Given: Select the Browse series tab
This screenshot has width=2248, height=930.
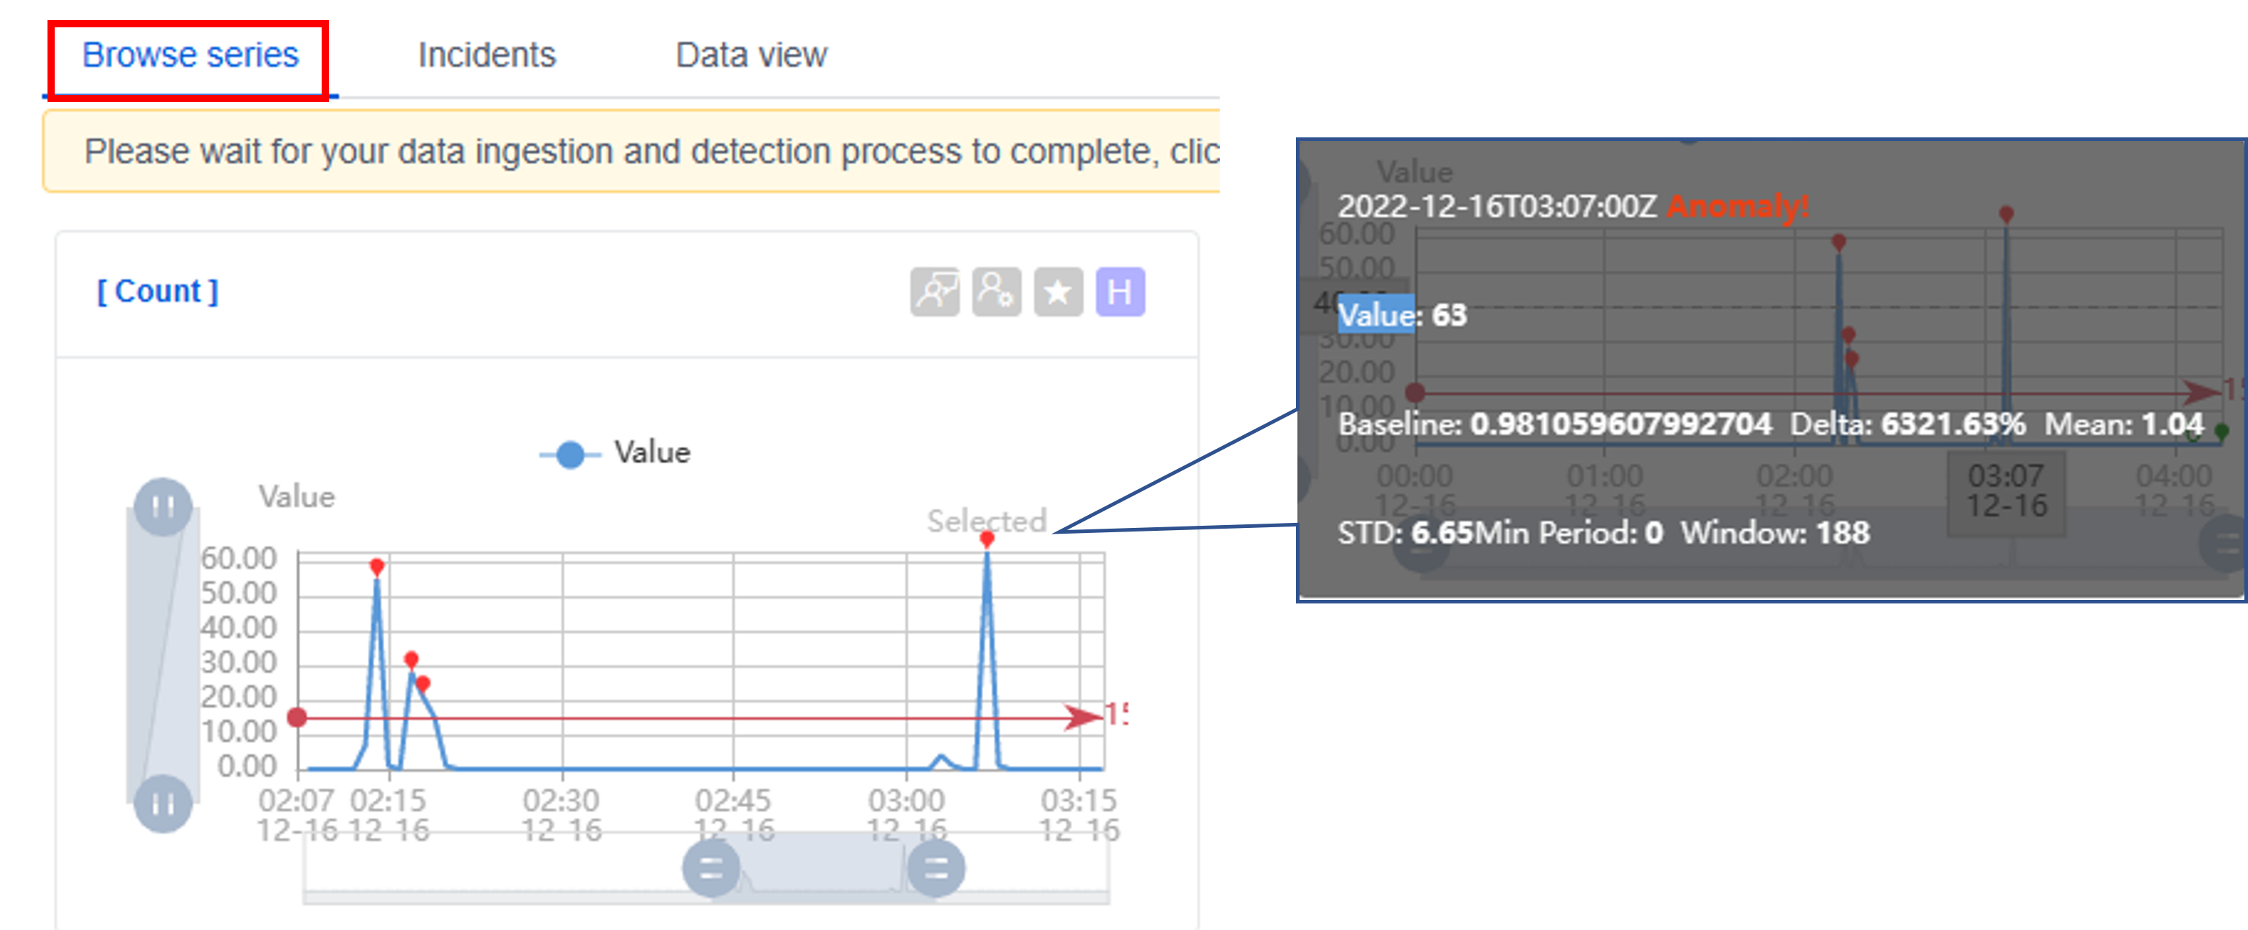Looking at the screenshot, I should [x=190, y=55].
